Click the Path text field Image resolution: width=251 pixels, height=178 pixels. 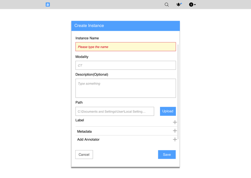115,111
